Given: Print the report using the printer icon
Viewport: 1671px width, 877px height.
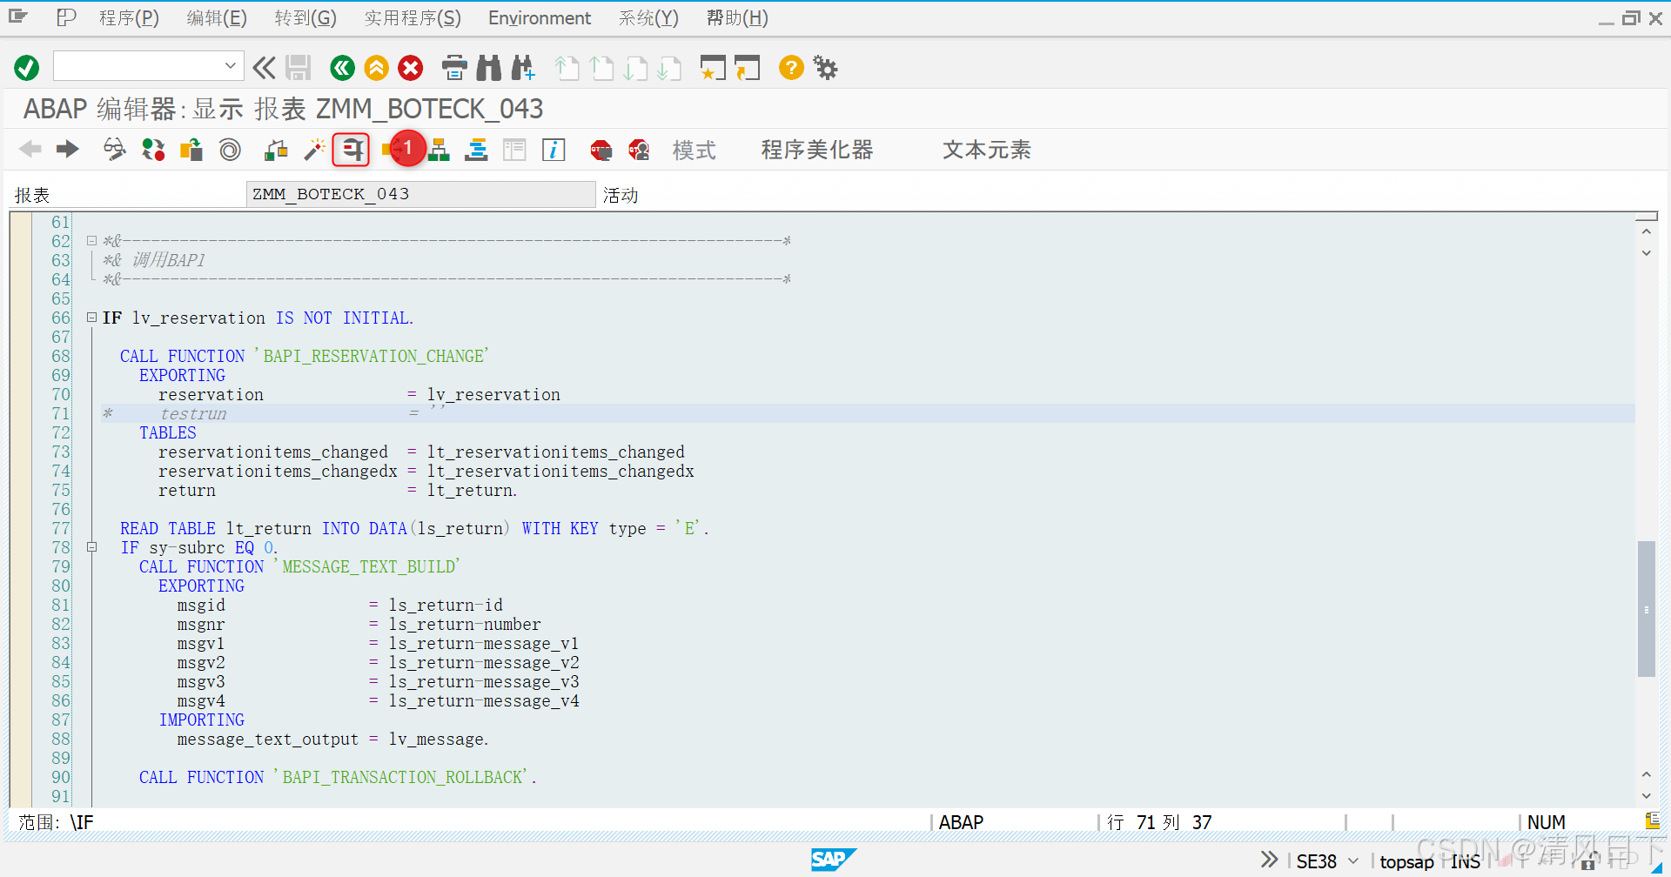Looking at the screenshot, I should [x=454, y=67].
